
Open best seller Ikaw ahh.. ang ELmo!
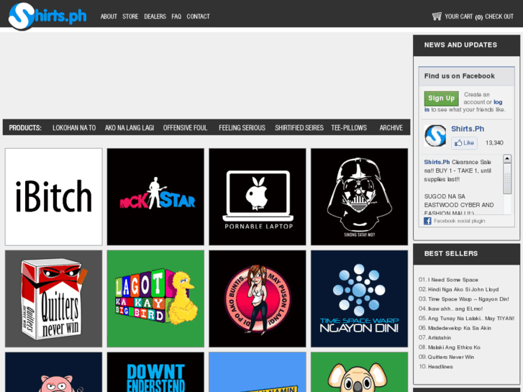click(x=455, y=309)
